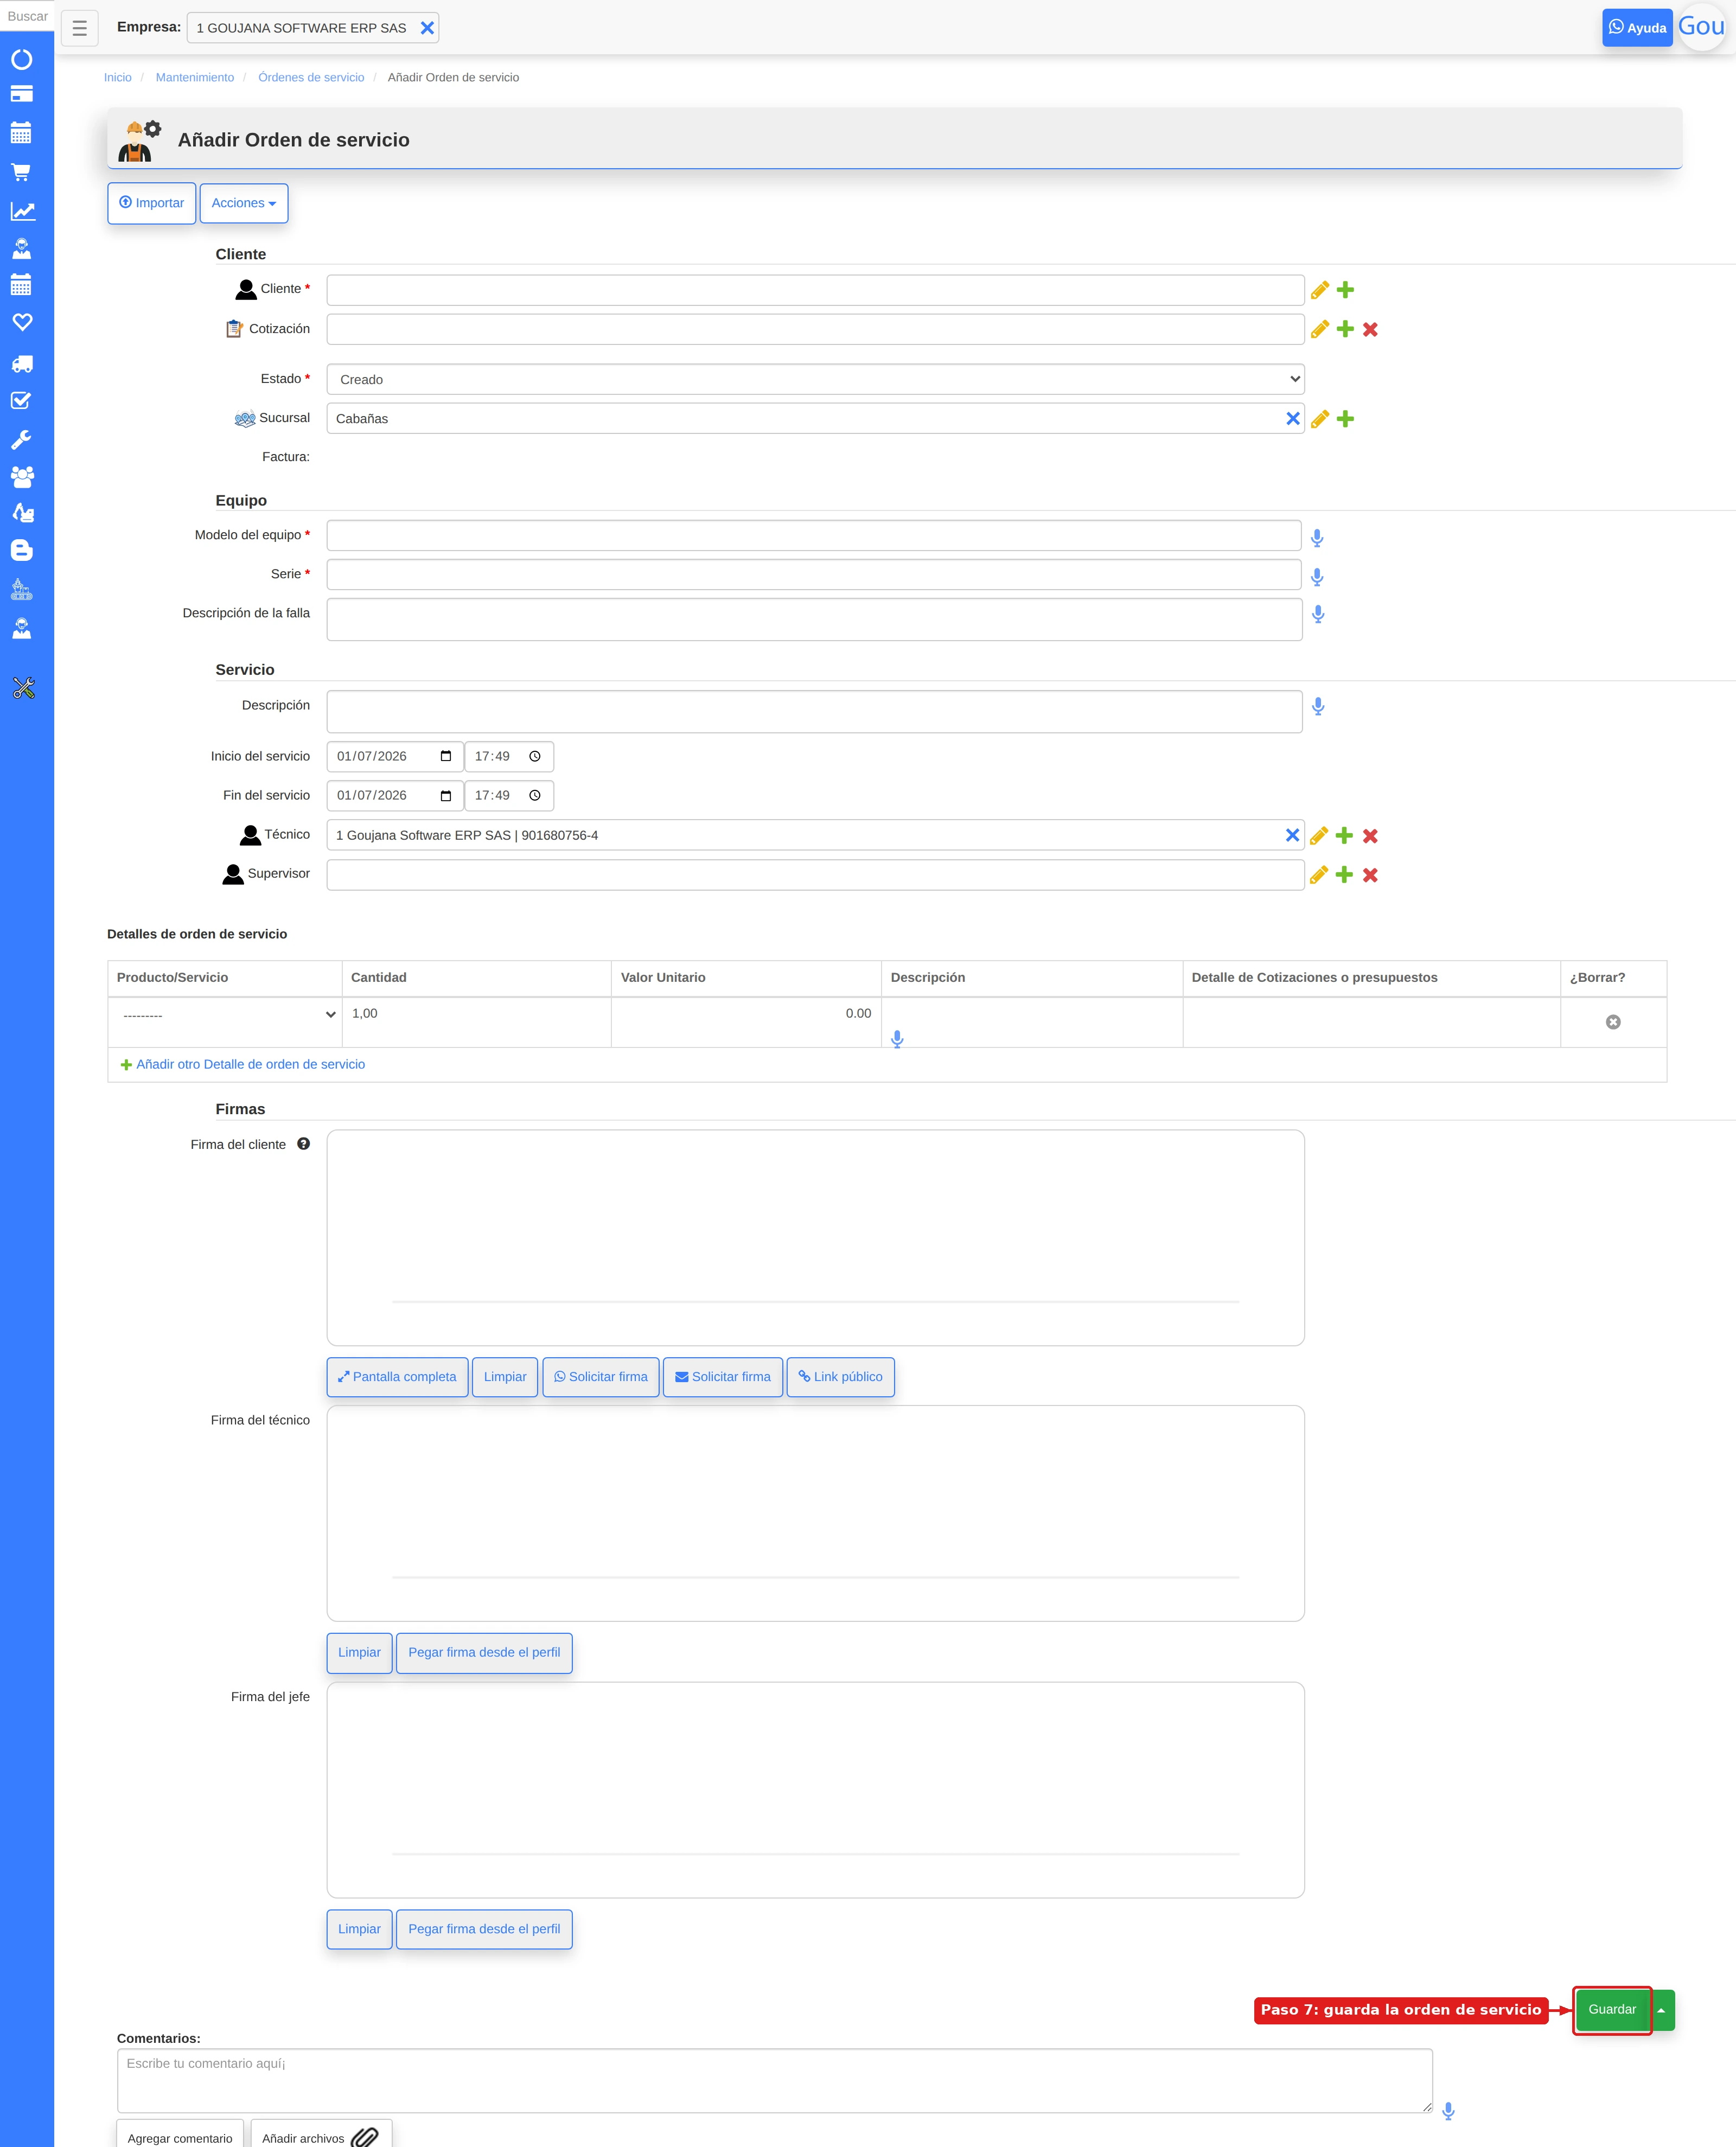The height and width of the screenshot is (2147, 1736).
Task: Click the Ayuda WhatsApp button
Action: tap(1637, 28)
